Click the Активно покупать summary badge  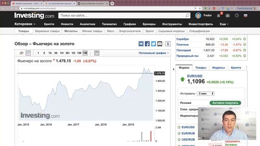225,103
